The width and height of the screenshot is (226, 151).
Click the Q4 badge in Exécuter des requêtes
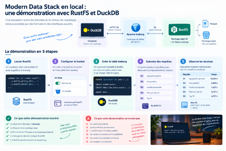pos(142,92)
